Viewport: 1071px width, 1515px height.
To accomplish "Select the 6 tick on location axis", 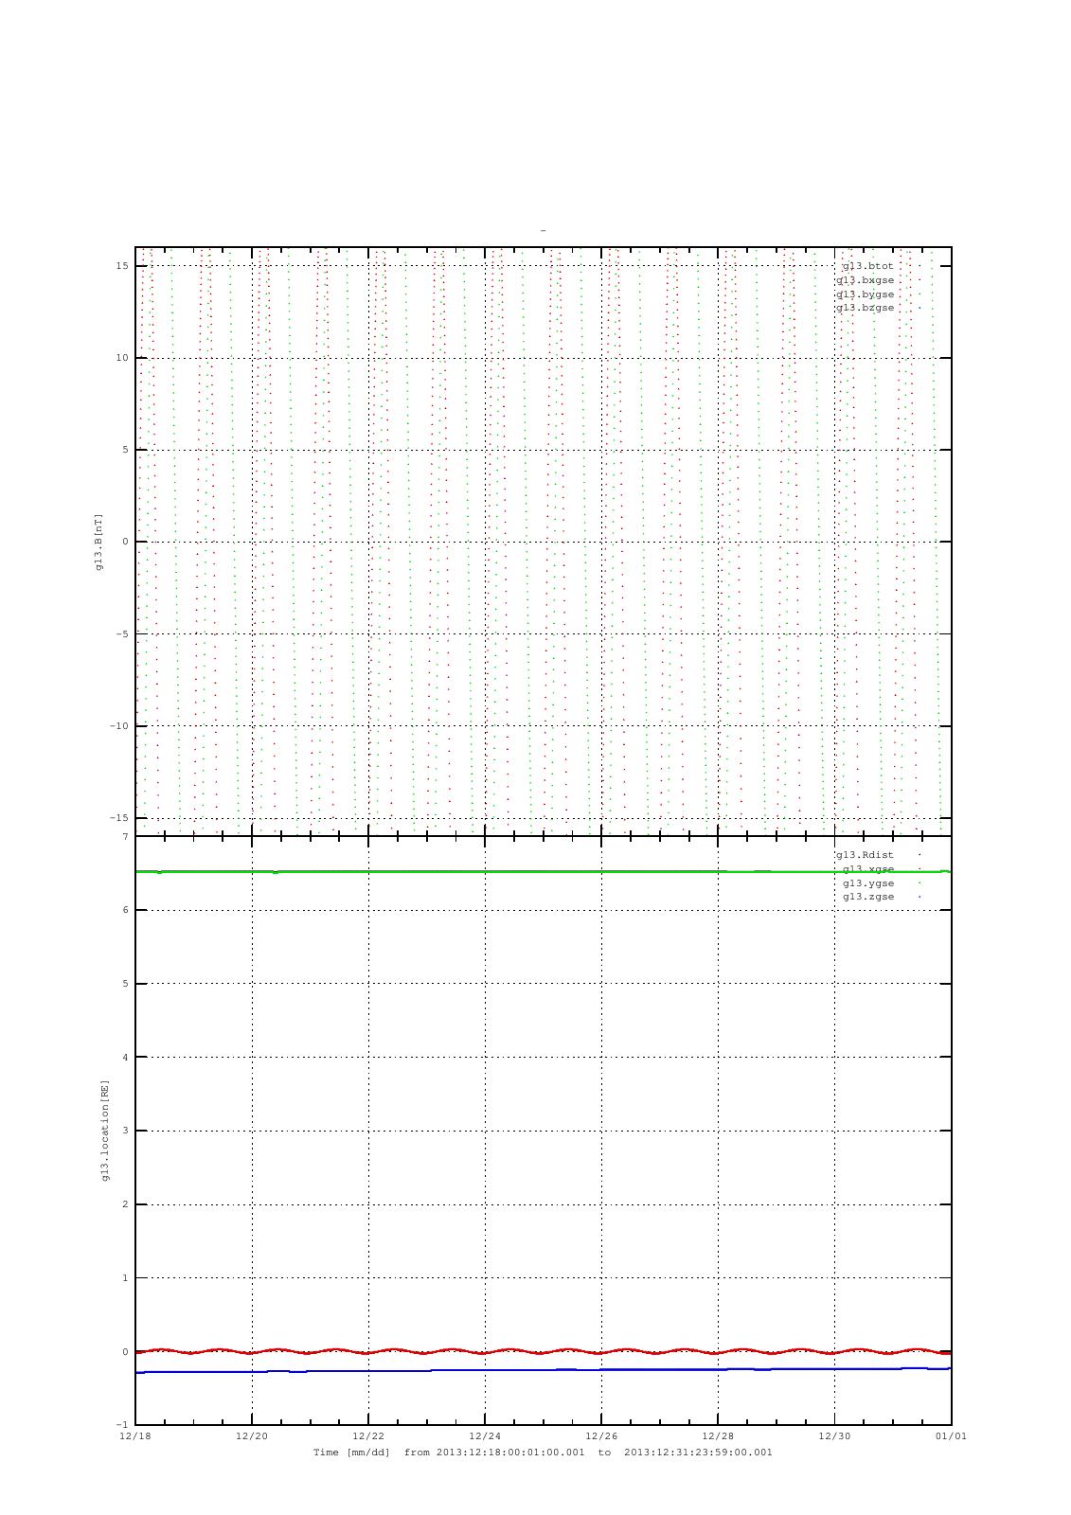I will [125, 910].
